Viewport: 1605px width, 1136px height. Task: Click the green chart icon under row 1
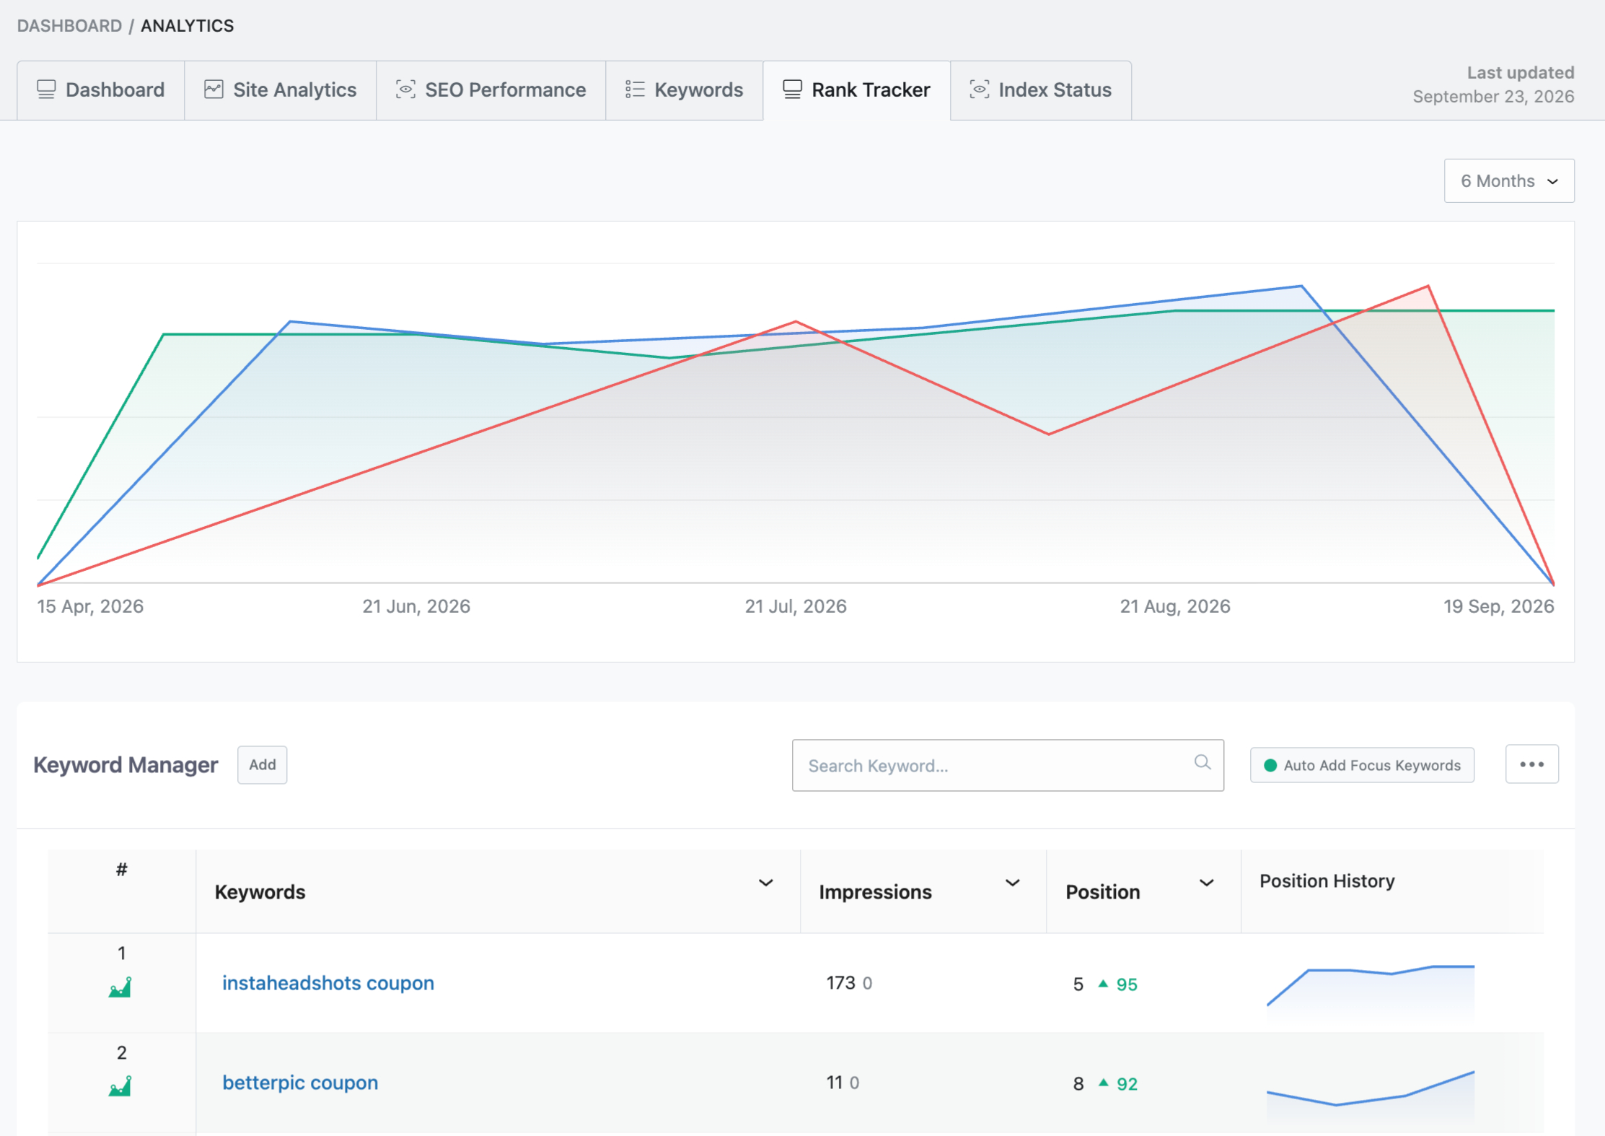pyautogui.click(x=120, y=987)
